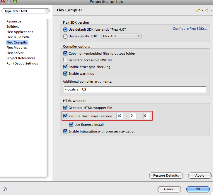This screenshot has width=213, height=195.
Task: Select the Flex Compiler list item
Action: tap(17, 42)
